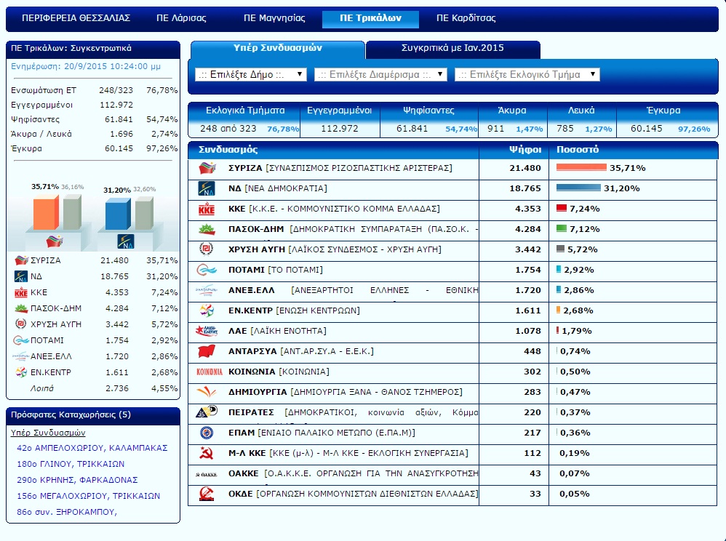Click the ΝΔ blue percentage bar
This screenshot has width=726, height=541.
(x=578, y=188)
